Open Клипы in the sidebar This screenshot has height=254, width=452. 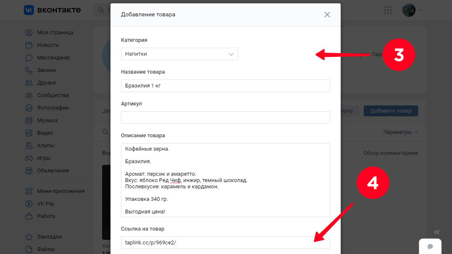coord(40,145)
